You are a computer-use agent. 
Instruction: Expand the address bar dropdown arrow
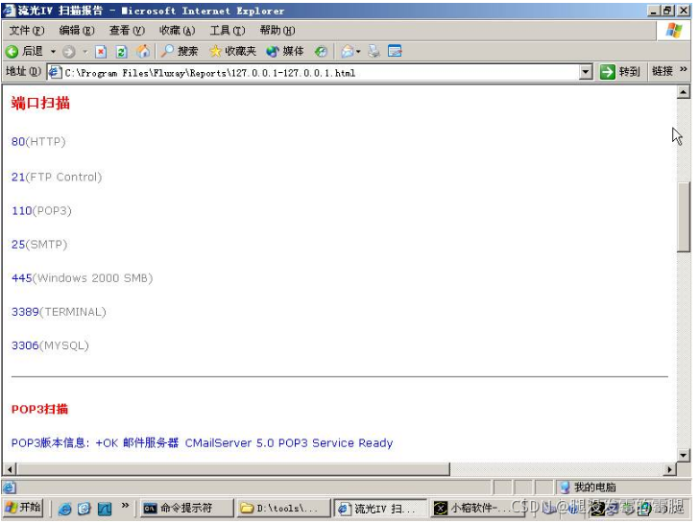tap(586, 72)
